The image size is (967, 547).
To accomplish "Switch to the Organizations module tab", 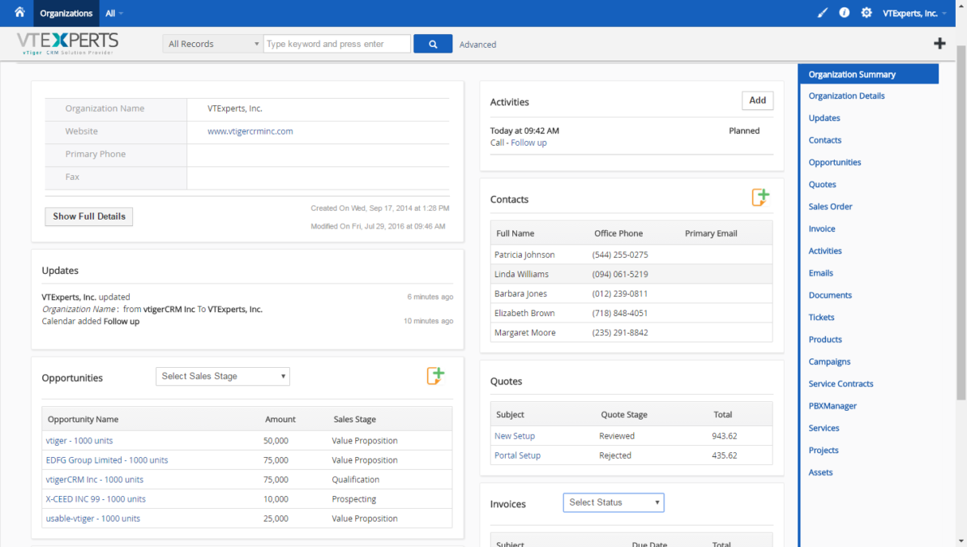I will tap(66, 12).
